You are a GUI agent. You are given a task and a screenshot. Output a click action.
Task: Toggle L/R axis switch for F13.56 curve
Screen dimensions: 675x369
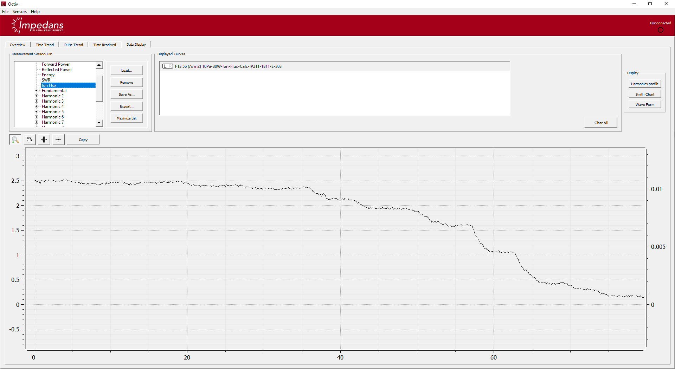tap(167, 66)
